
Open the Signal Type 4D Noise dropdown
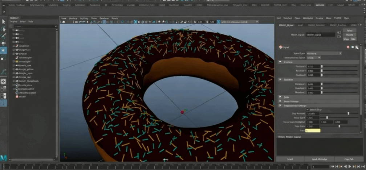pyautogui.click(x=324, y=53)
